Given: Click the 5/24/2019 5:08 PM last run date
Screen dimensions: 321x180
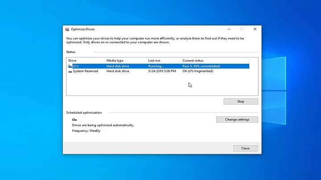Looking at the screenshot, I should [x=162, y=71].
